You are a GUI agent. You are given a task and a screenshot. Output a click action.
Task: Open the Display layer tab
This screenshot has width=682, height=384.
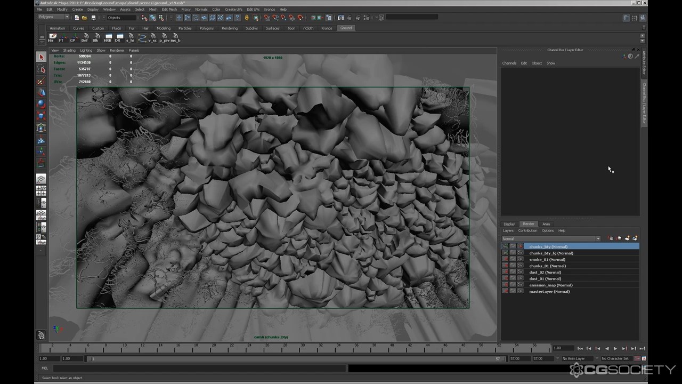point(509,224)
